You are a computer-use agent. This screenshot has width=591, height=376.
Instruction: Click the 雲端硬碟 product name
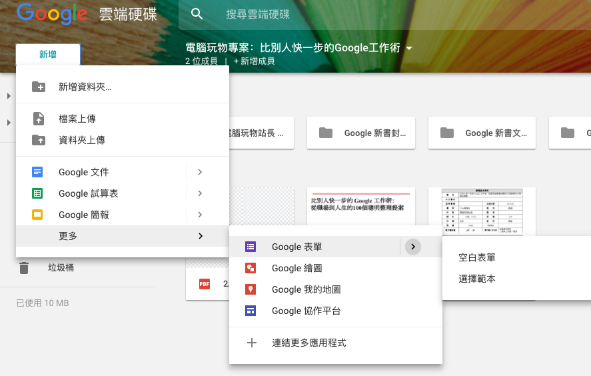[x=128, y=14]
